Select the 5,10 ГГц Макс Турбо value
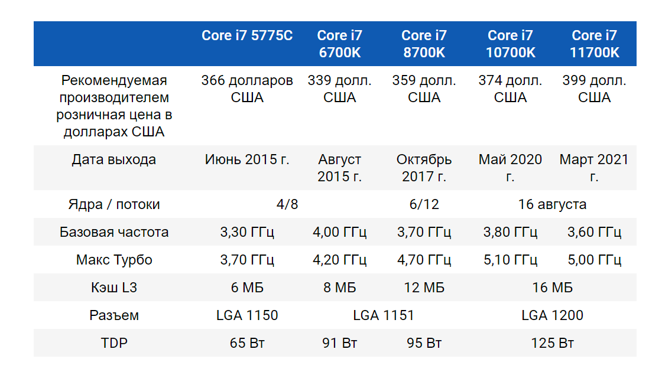This screenshot has width=662, height=372. click(511, 260)
